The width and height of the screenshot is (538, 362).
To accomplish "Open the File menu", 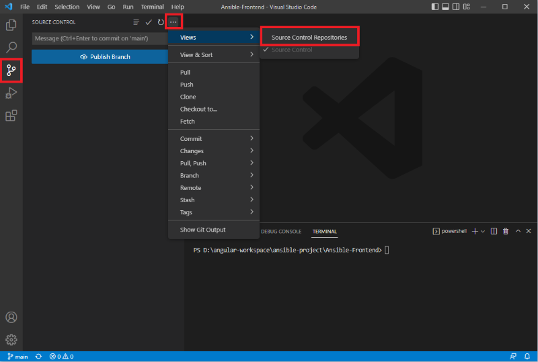I will (25, 7).
